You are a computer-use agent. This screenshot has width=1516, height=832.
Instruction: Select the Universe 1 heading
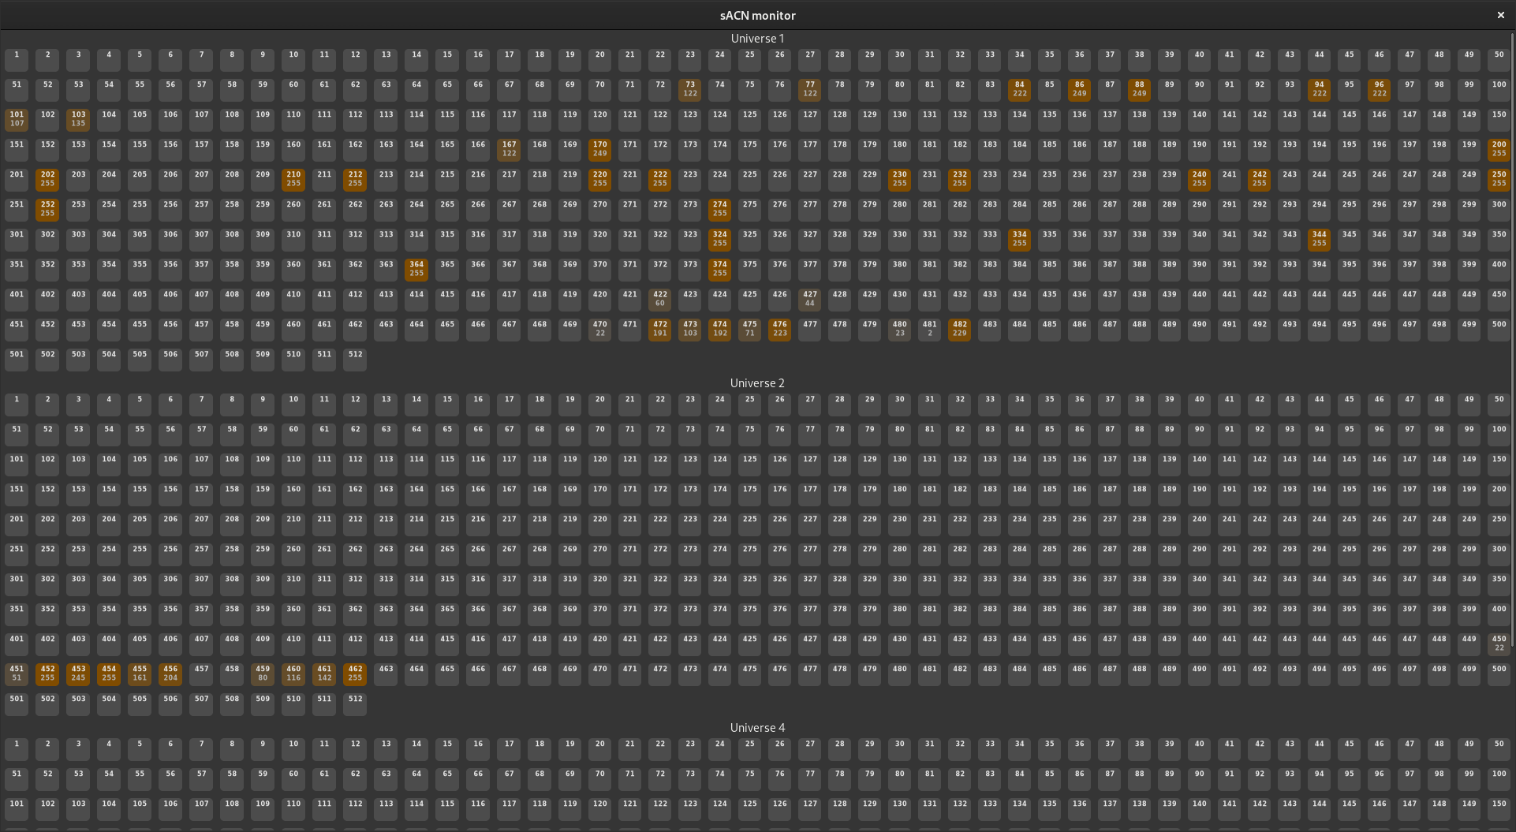(757, 39)
